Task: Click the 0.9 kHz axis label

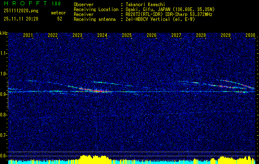Action: (3, 94)
